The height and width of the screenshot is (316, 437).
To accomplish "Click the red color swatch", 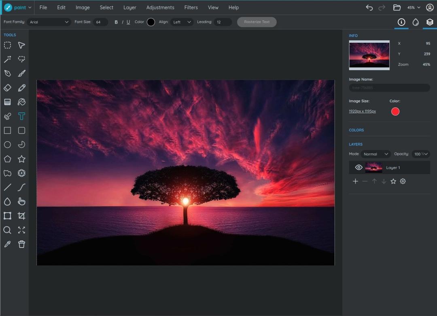I will (395, 112).
